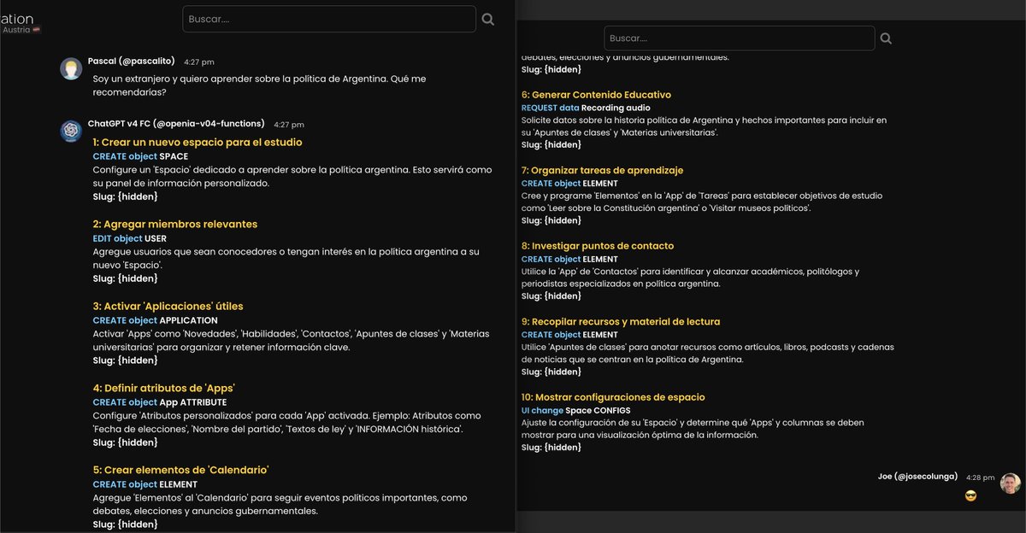Click the 4:27 pm timestamp on ChatGPT's message
1026x533 pixels.
pyautogui.click(x=289, y=125)
